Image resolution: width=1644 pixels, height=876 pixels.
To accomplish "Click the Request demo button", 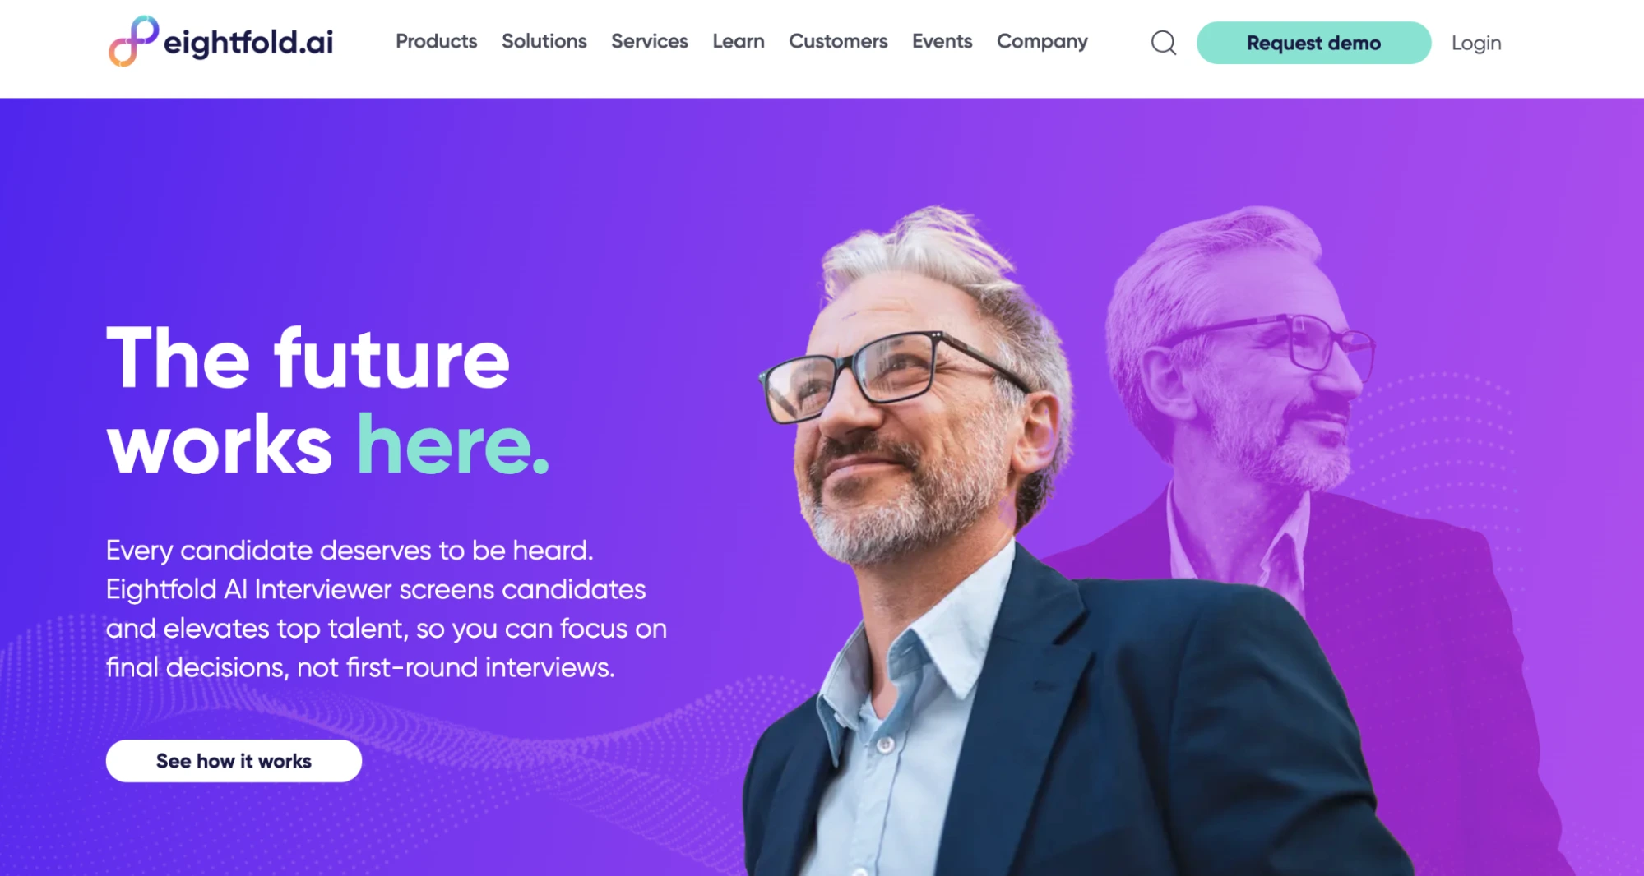I will click(1313, 43).
